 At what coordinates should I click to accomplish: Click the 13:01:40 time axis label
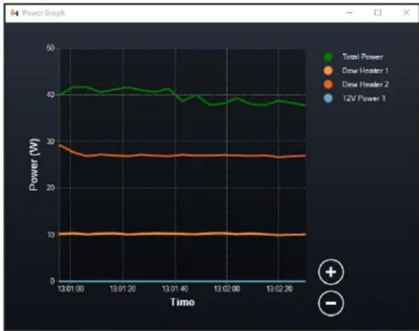tap(175, 289)
